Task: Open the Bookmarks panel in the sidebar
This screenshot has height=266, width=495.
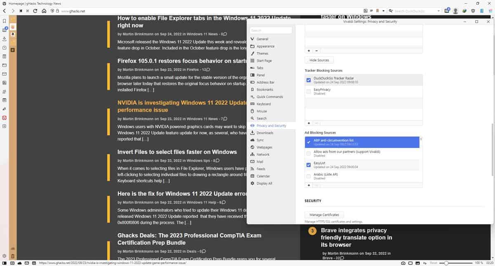Action: point(4,21)
